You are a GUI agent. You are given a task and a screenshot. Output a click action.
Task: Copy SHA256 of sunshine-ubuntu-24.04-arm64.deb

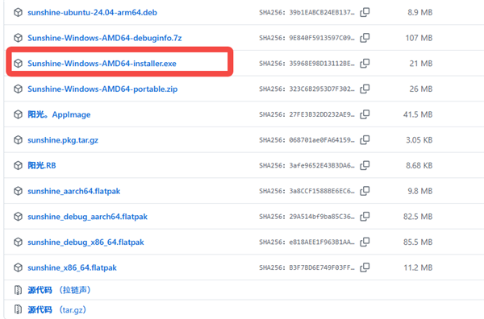coord(365,12)
